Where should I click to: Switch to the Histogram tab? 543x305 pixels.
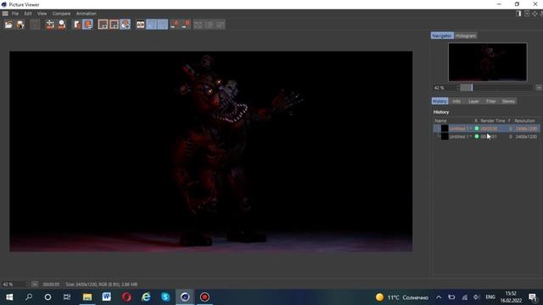pos(466,36)
